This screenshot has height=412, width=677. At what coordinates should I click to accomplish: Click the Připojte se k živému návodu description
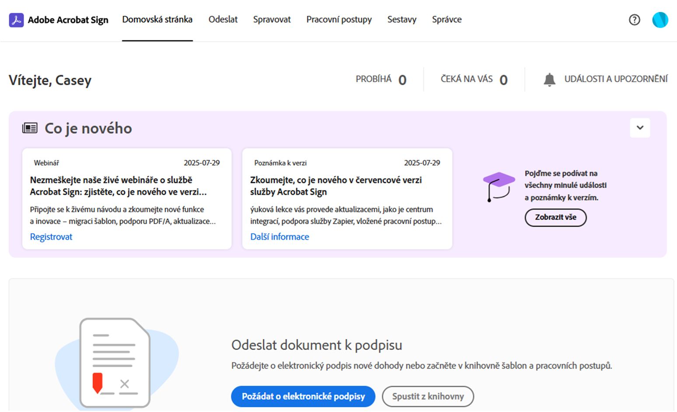pyautogui.click(x=123, y=215)
